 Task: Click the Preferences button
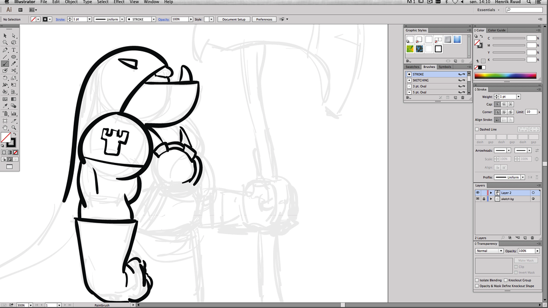(264, 19)
